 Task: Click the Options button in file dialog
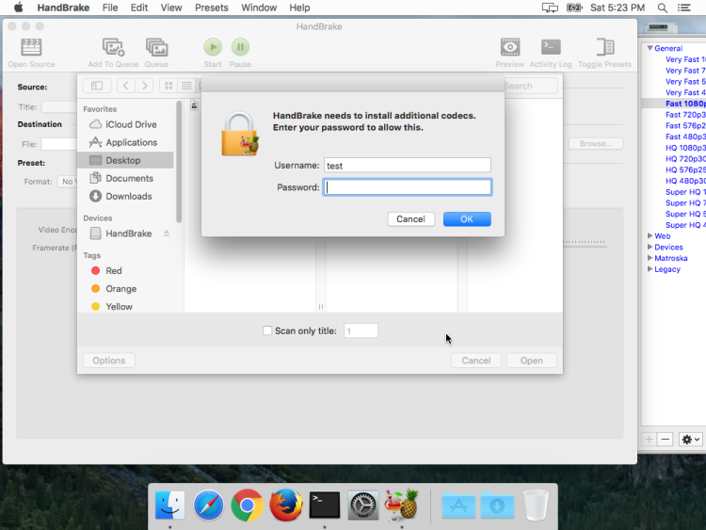pos(109,361)
